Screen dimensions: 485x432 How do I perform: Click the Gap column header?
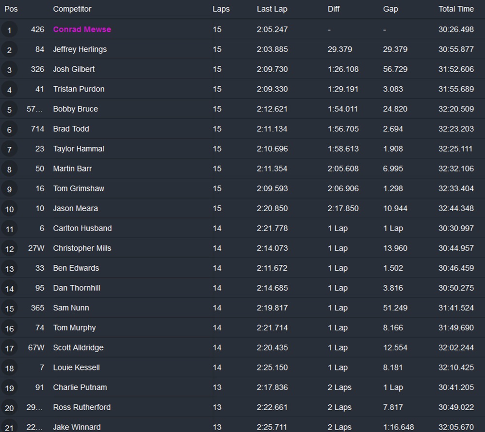tap(390, 9)
